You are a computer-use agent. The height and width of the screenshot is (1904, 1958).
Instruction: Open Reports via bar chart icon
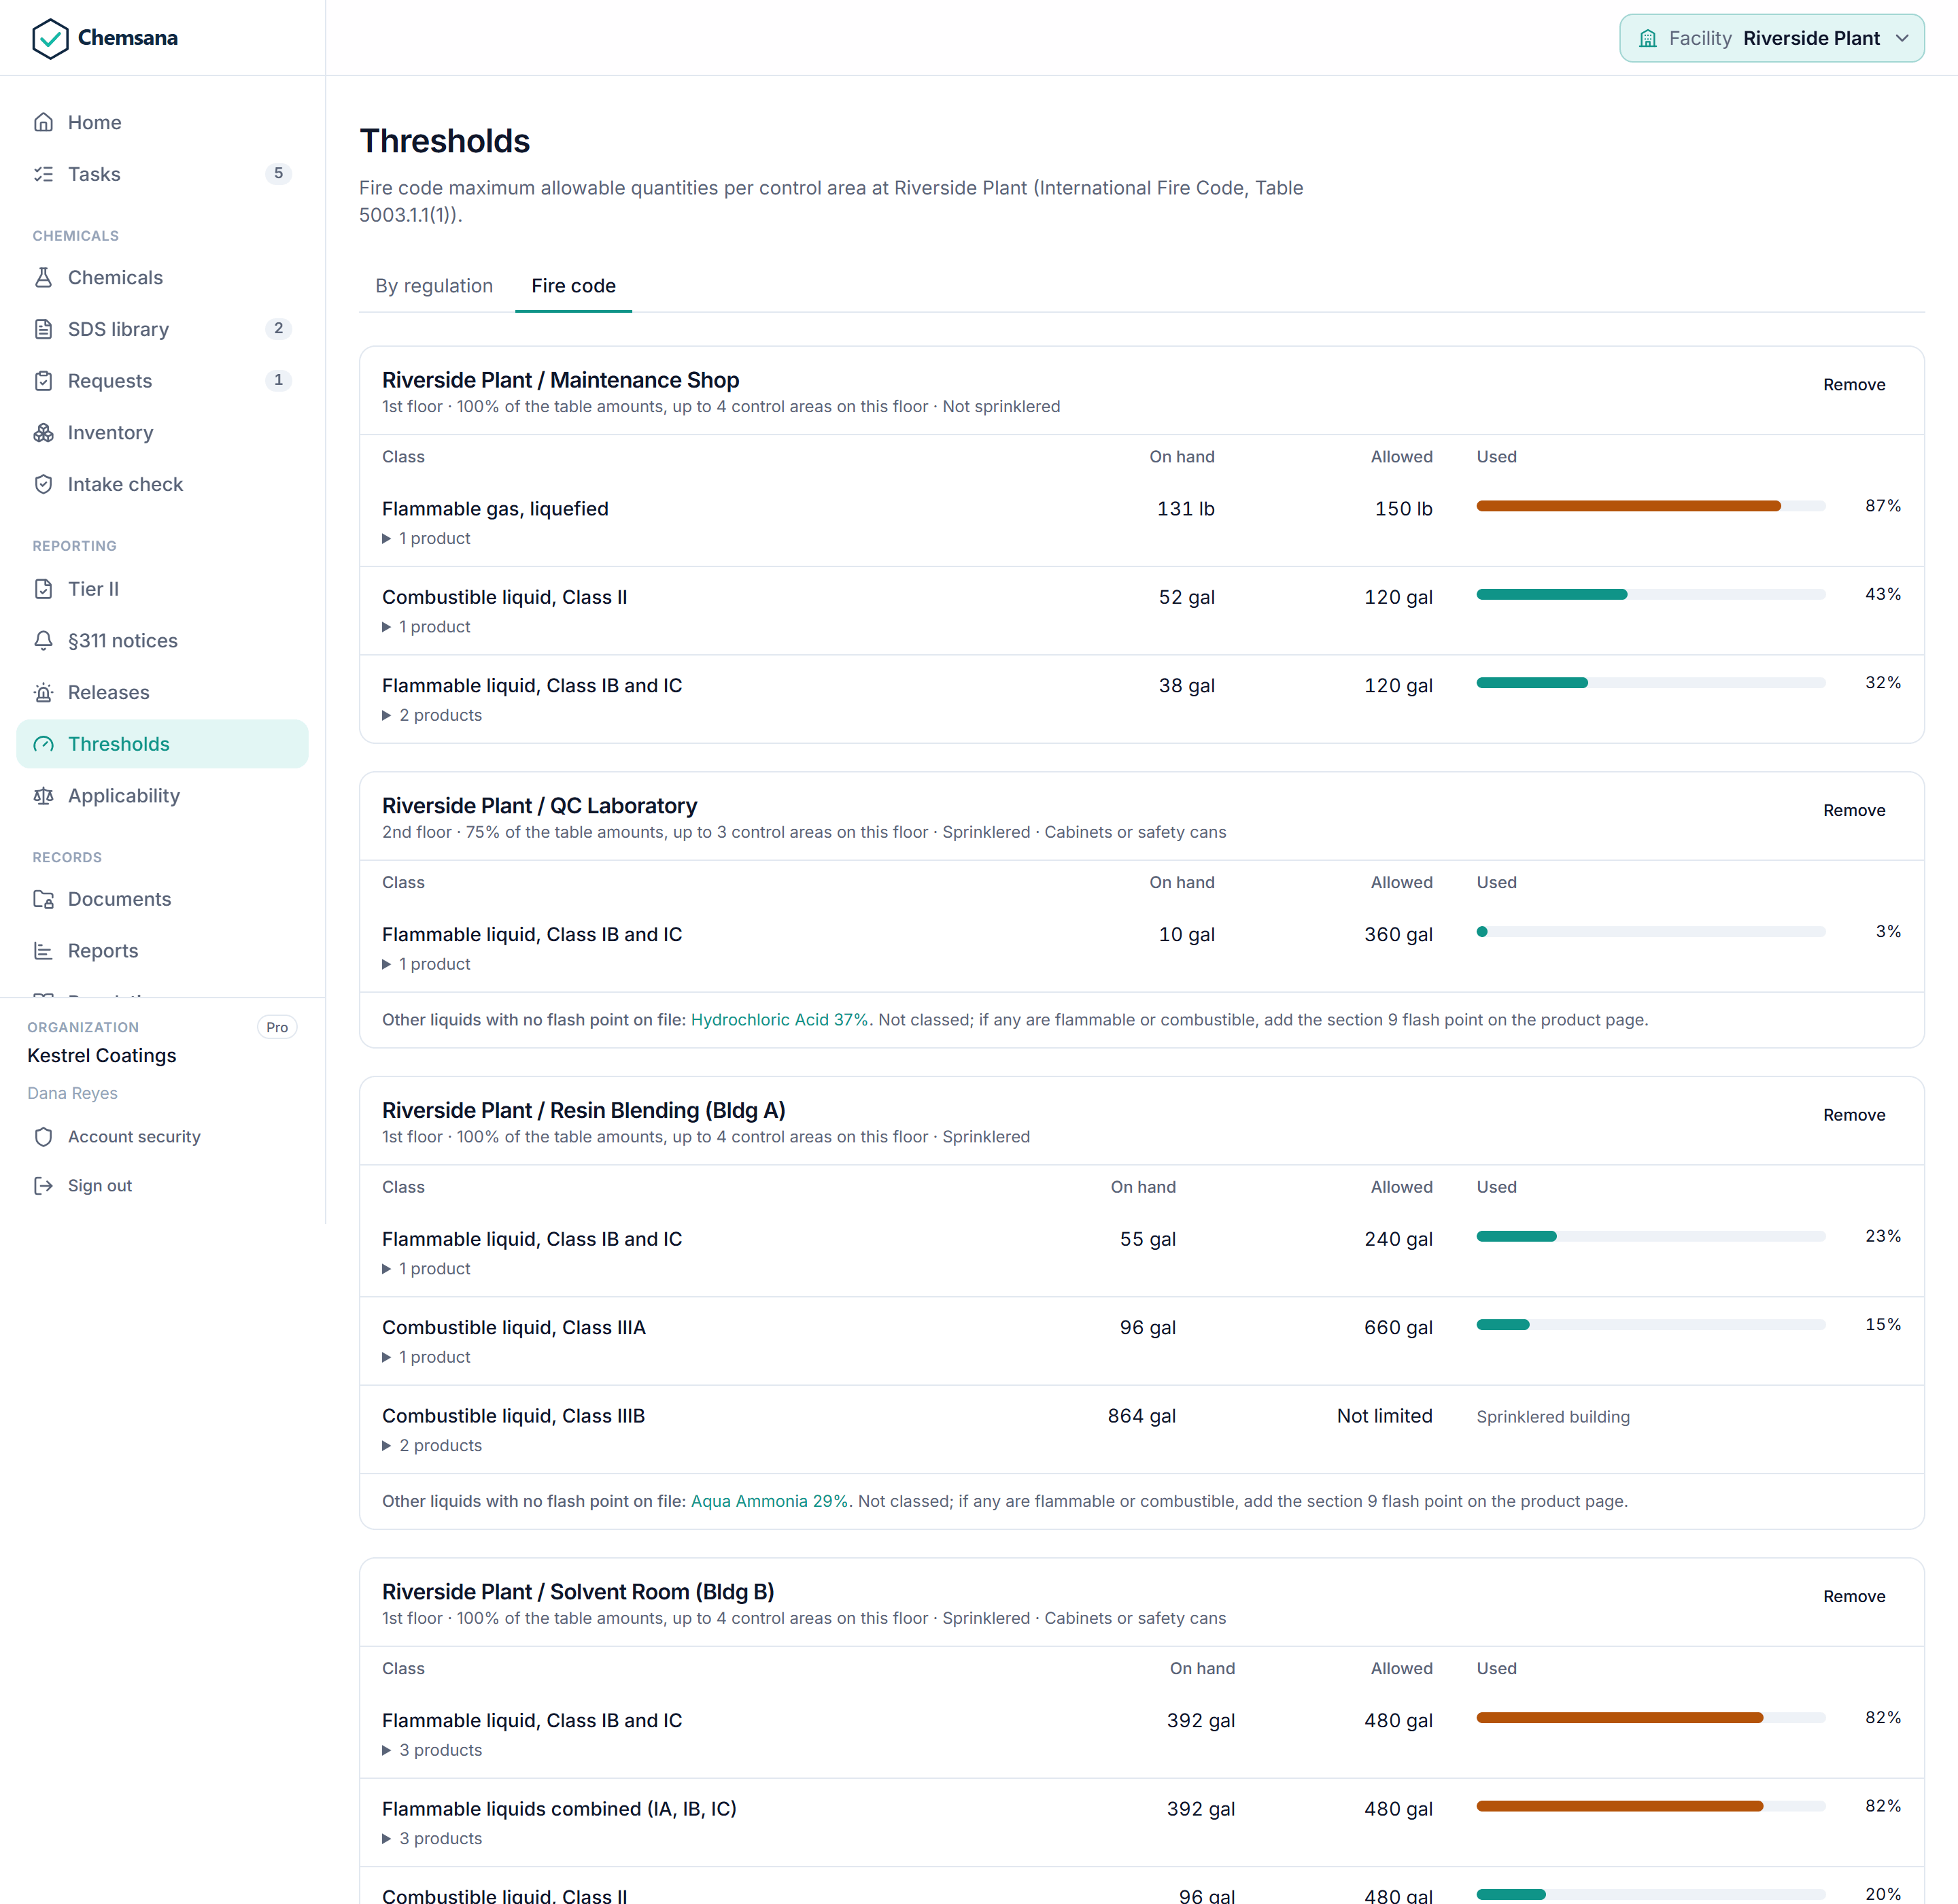click(43, 951)
